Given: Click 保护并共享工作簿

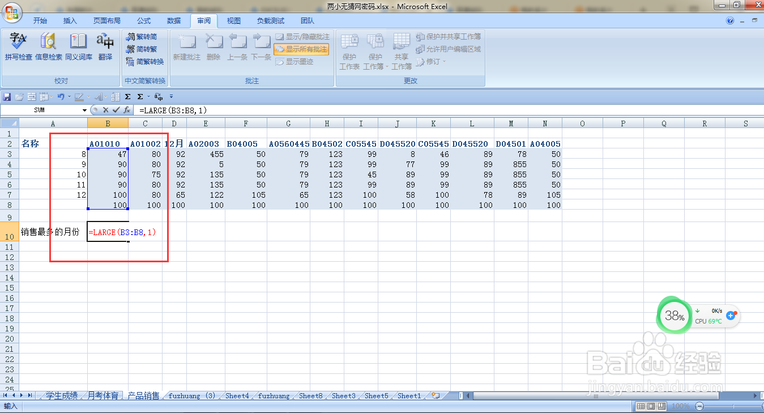Looking at the screenshot, I should tap(449, 37).
